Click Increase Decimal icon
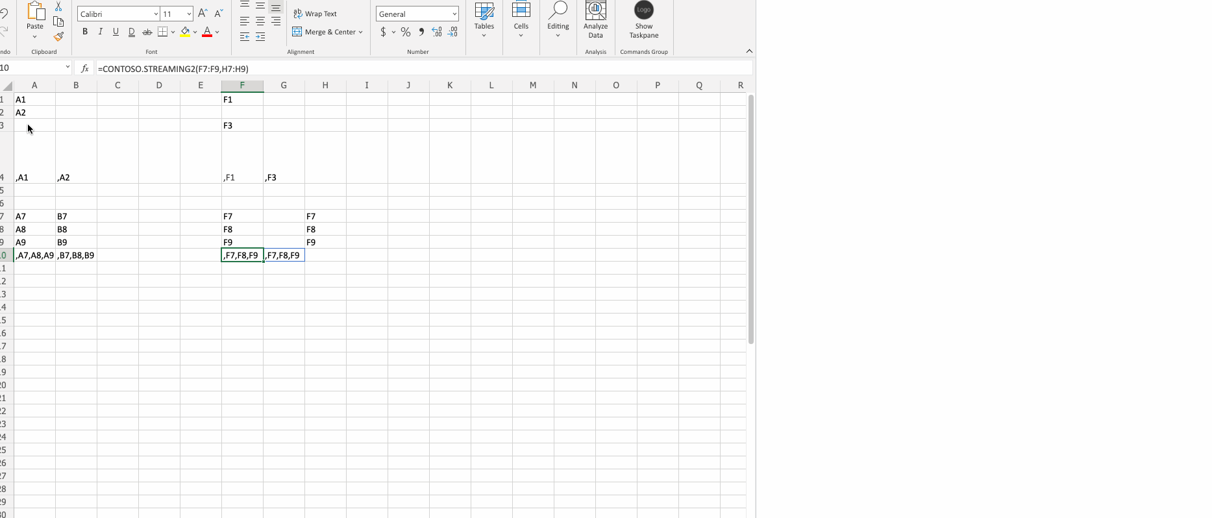 437,32
